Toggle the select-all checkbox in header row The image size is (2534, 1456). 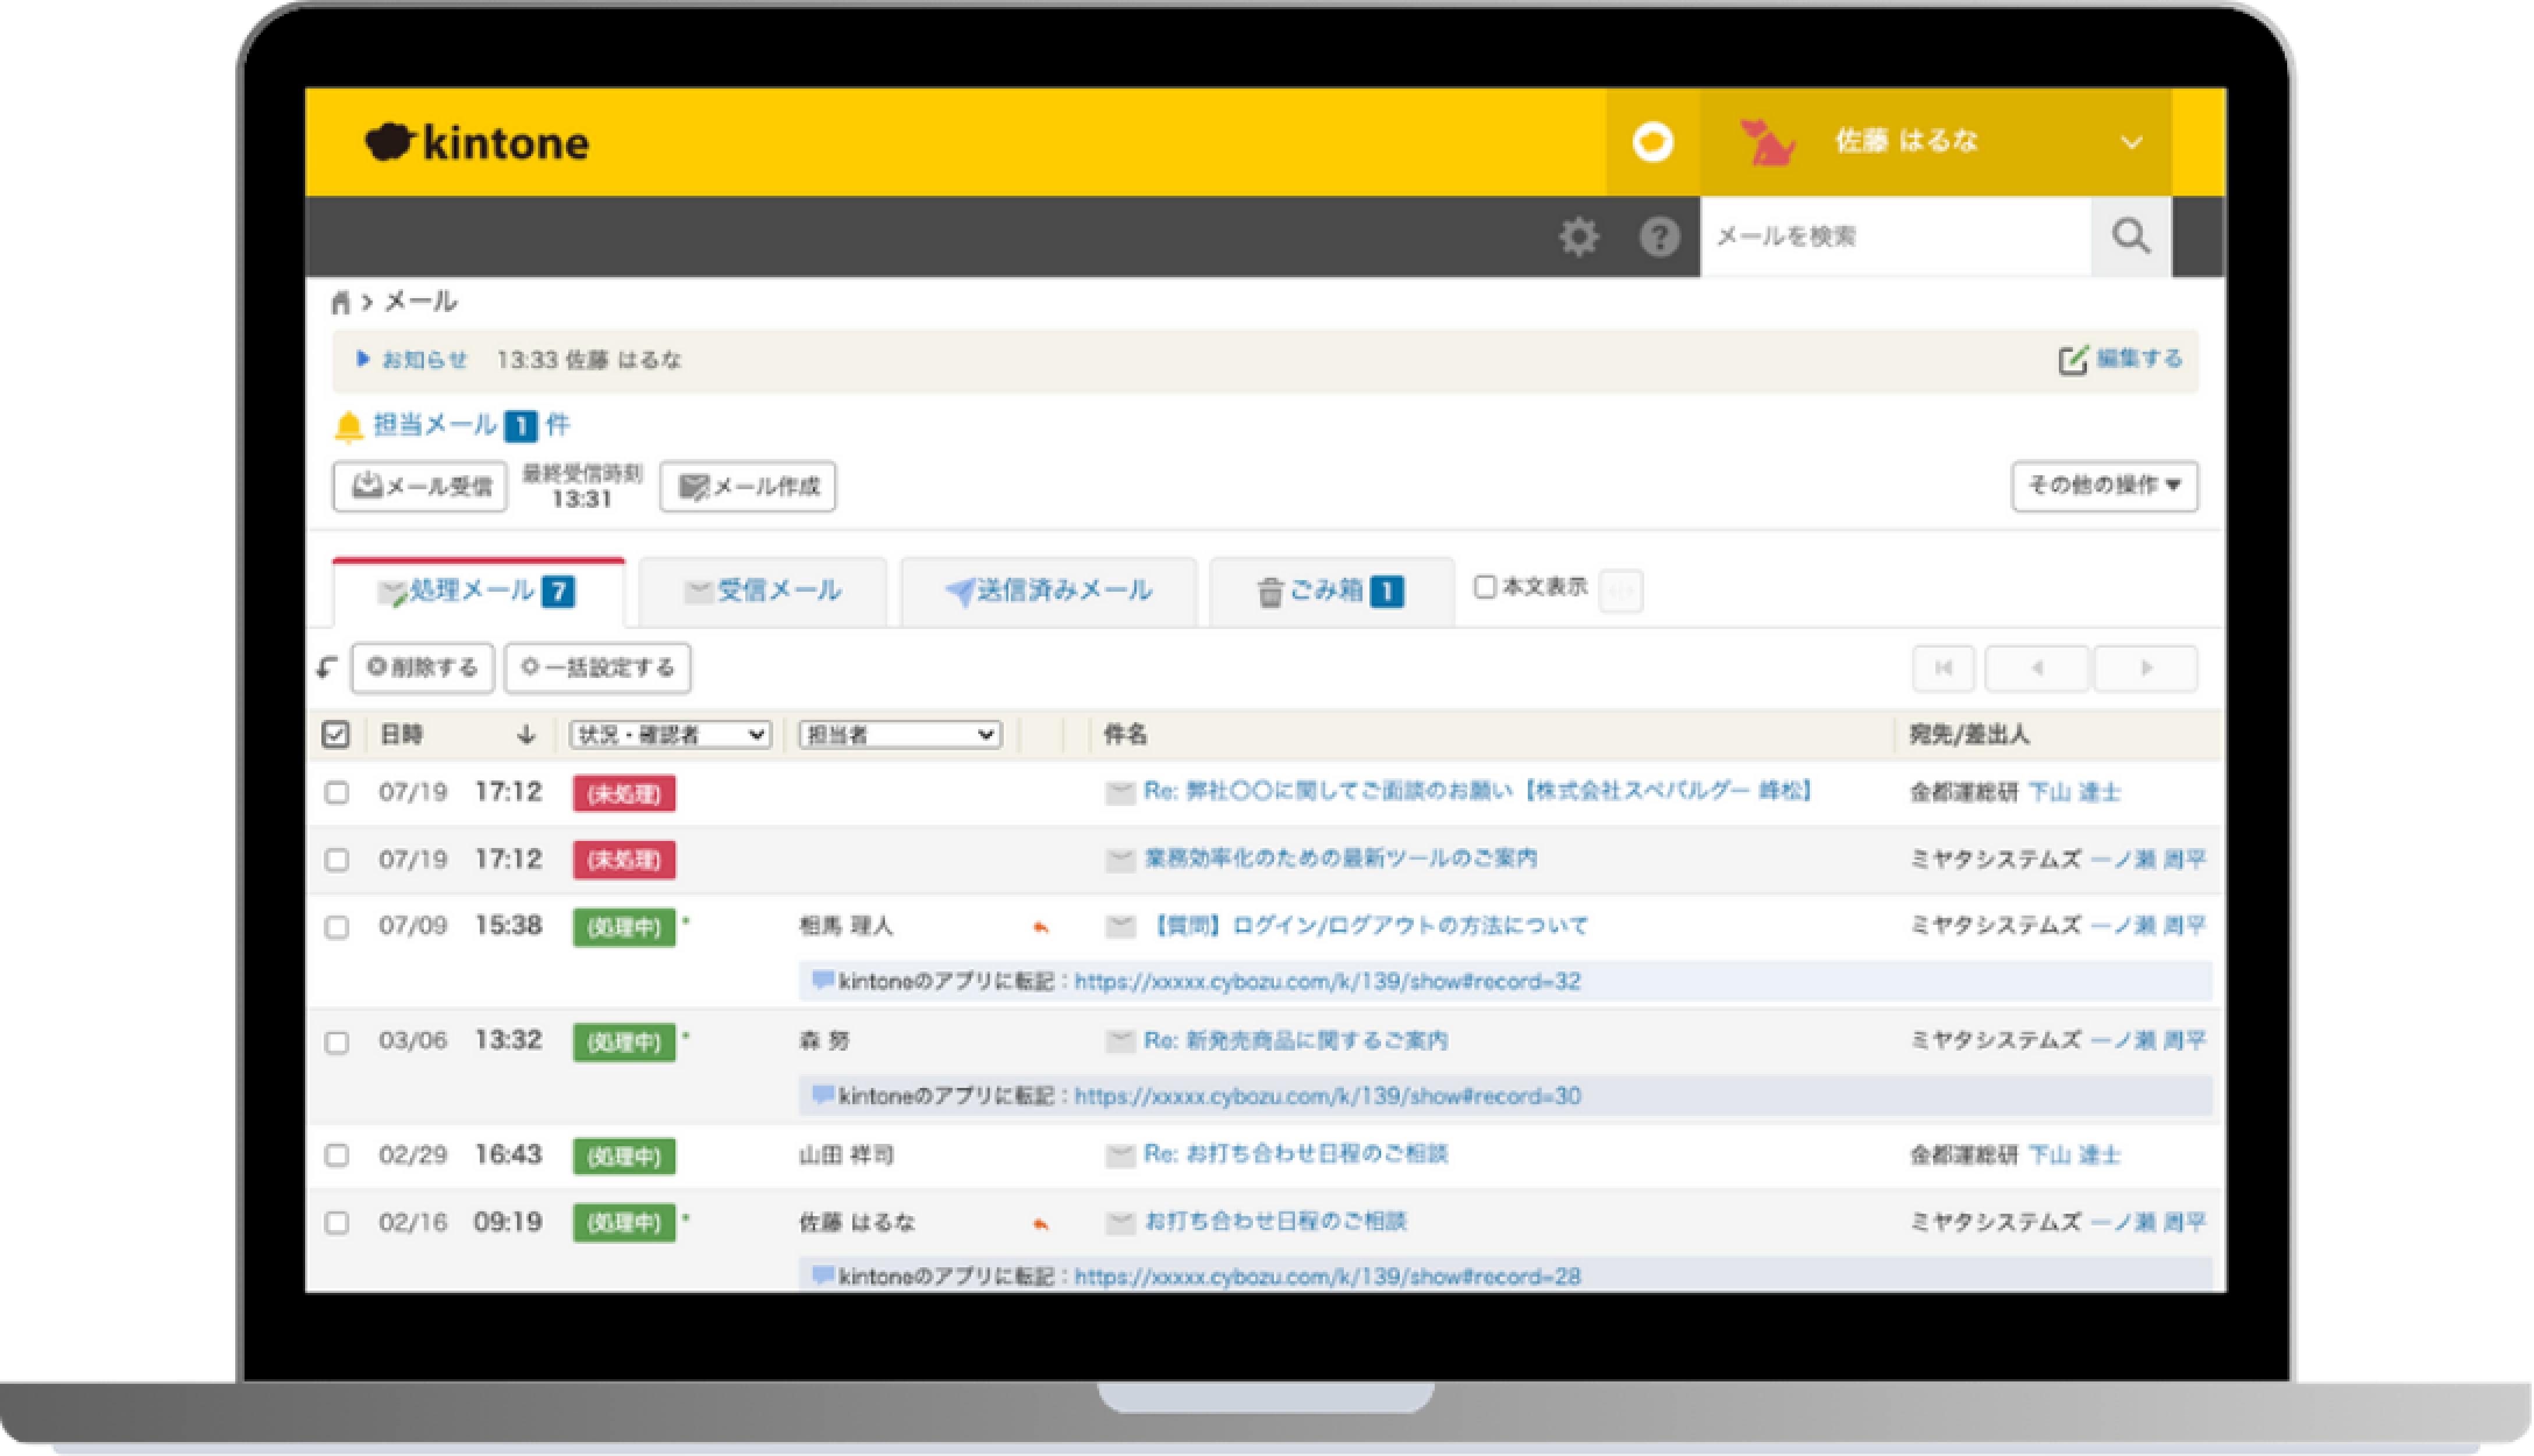click(336, 735)
